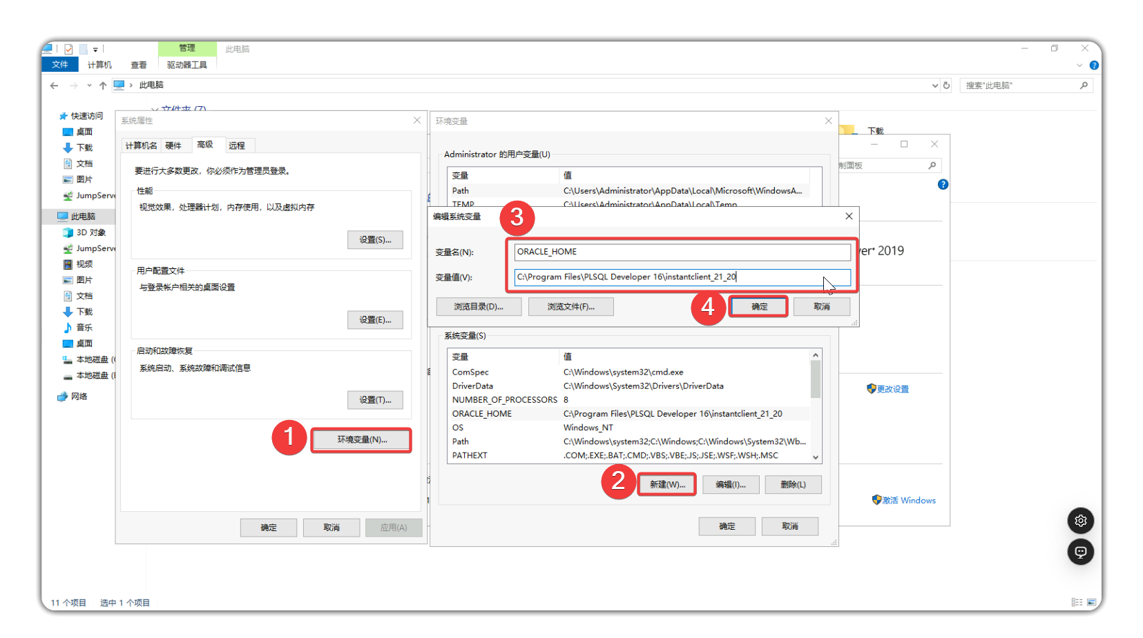Screen dimensions: 1143x638
Task: Click the 新建(W)... system variable button
Action: (x=667, y=484)
